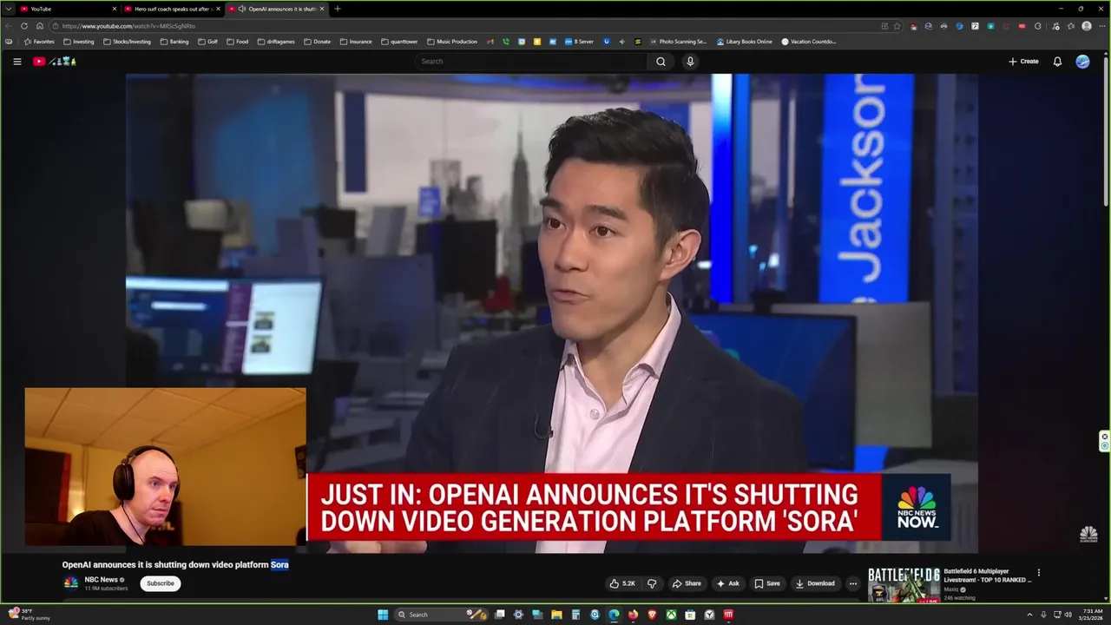Open the Stocks/Investing bookmarks folder
This screenshot has width=1111, height=625.
127,42
